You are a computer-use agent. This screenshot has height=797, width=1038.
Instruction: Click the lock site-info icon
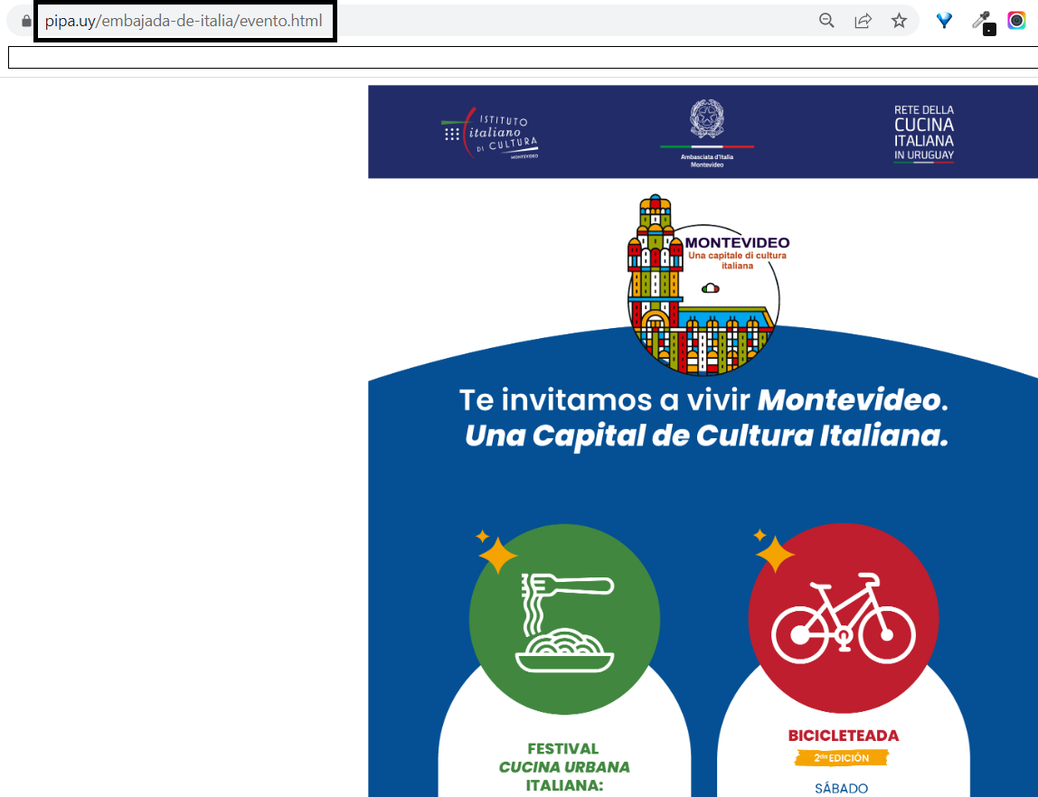pos(26,21)
